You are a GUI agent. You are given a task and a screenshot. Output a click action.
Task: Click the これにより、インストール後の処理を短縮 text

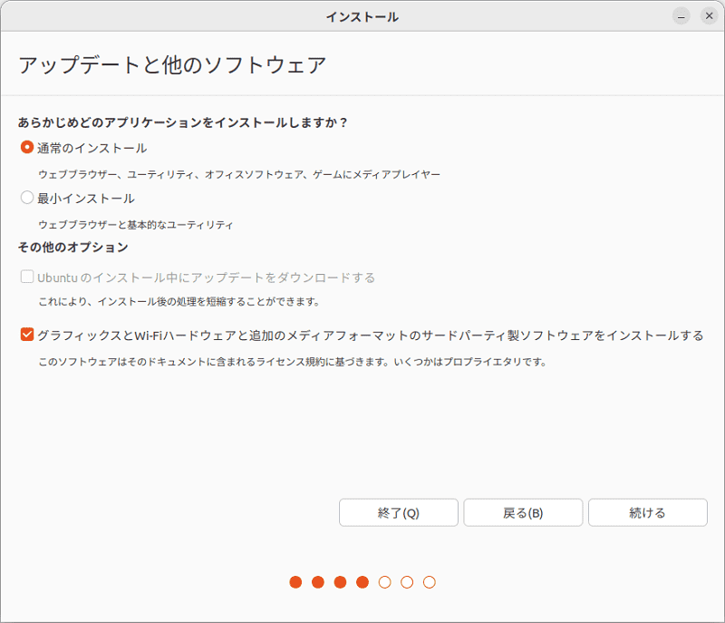(x=179, y=302)
